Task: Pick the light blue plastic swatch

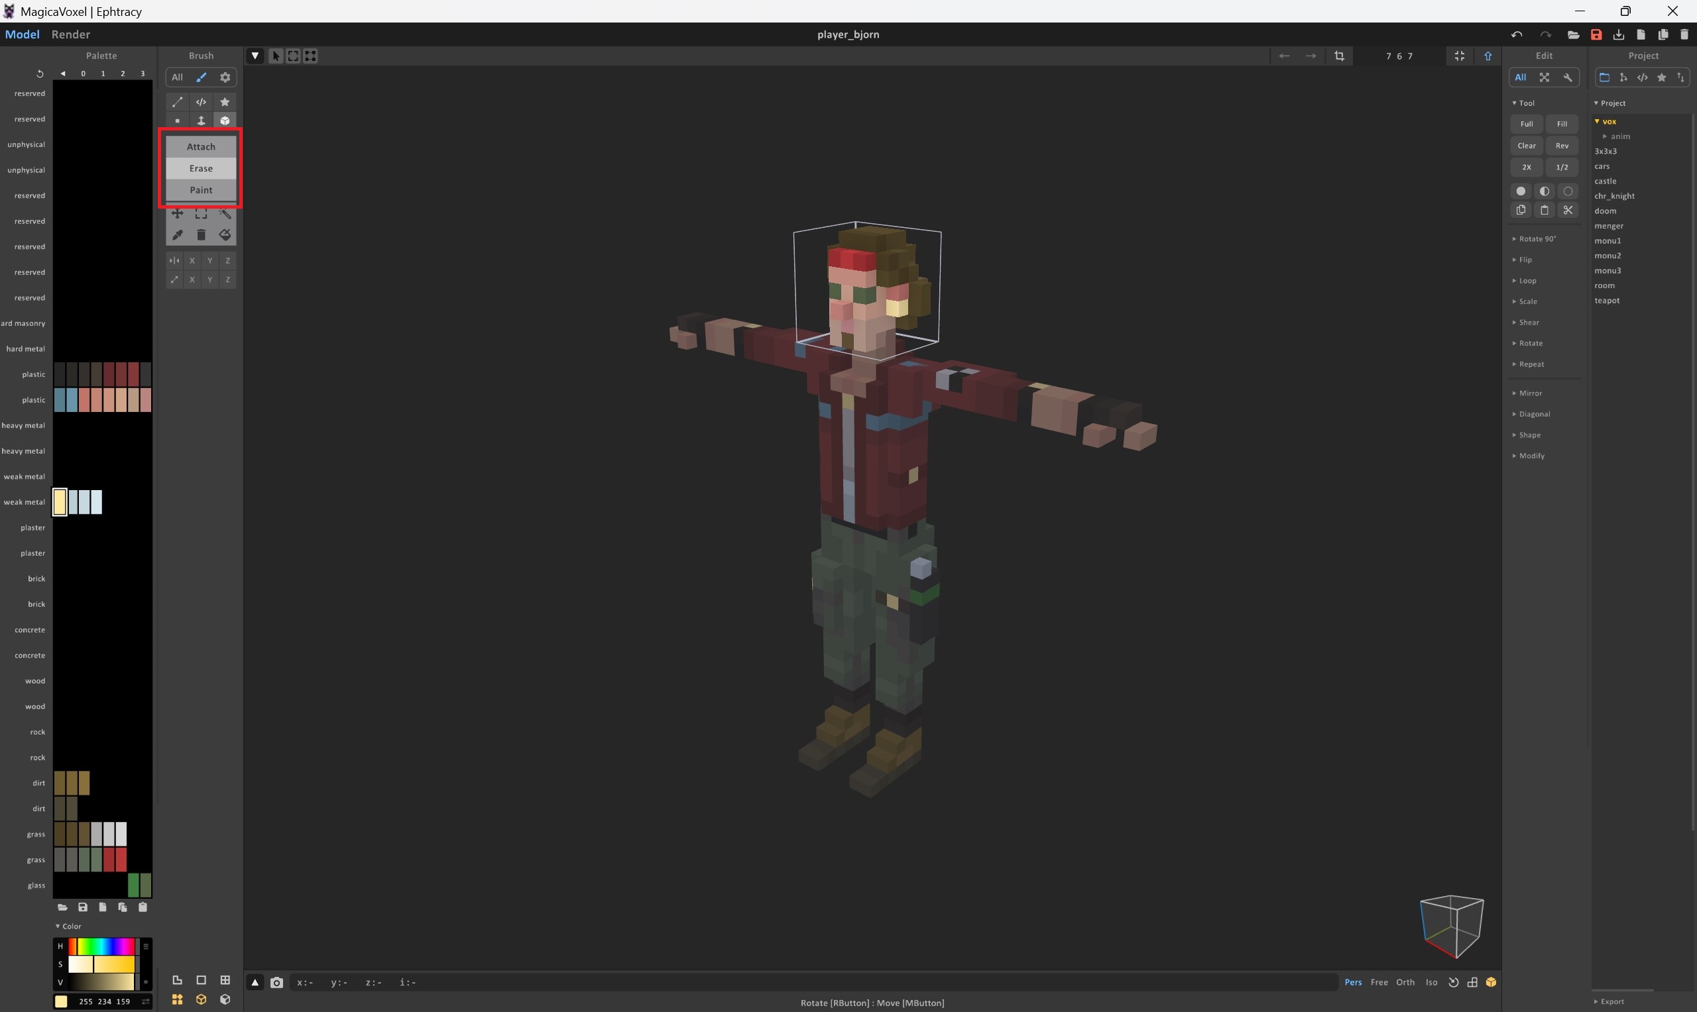Action: [72, 400]
